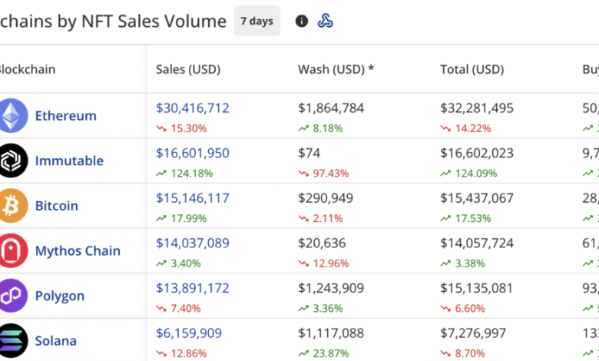Open the Mythos Chain blockchain link

point(78,251)
